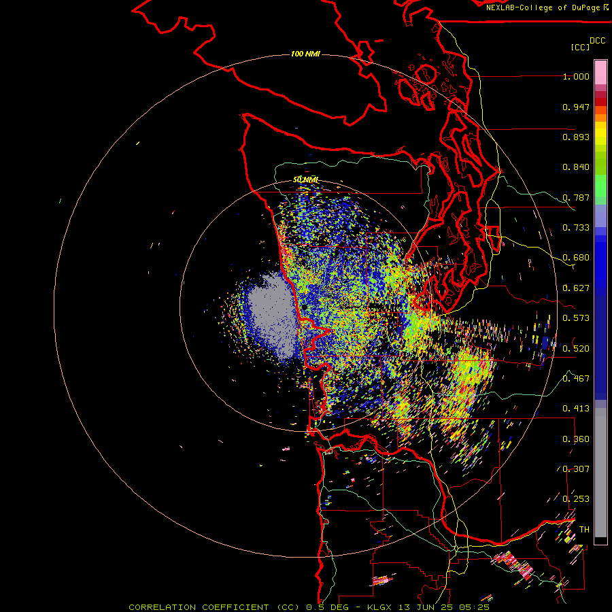The height and width of the screenshot is (612, 612).
Task: Click the 0.413 legend value
Action: (x=576, y=409)
